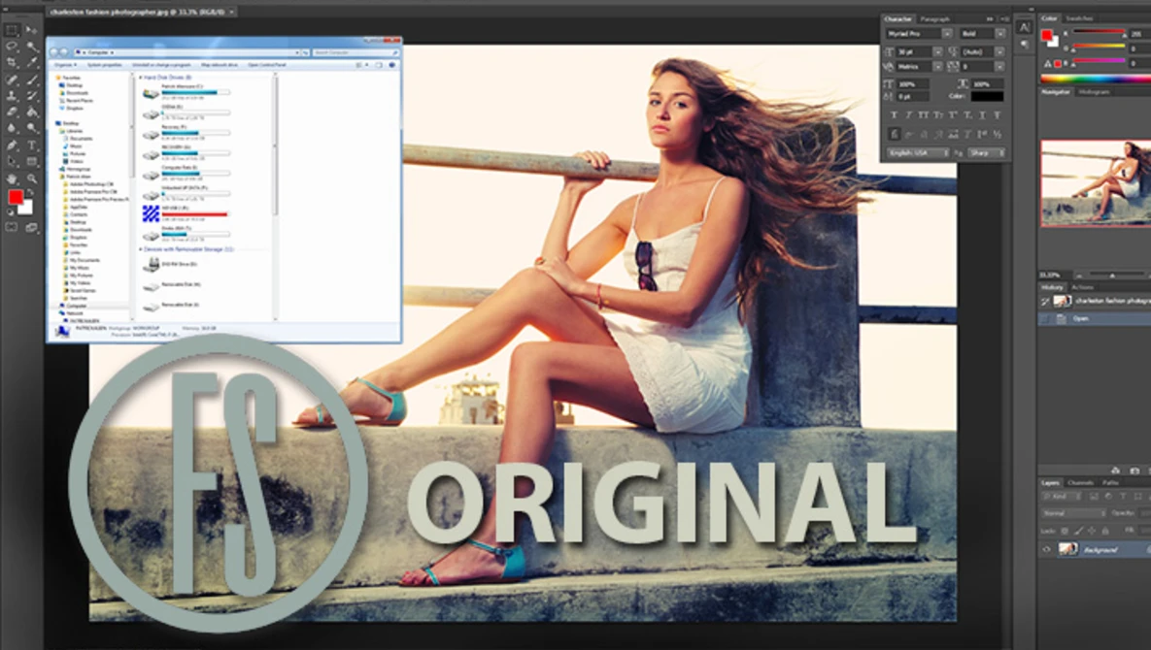Select the Crop tool

[12, 63]
